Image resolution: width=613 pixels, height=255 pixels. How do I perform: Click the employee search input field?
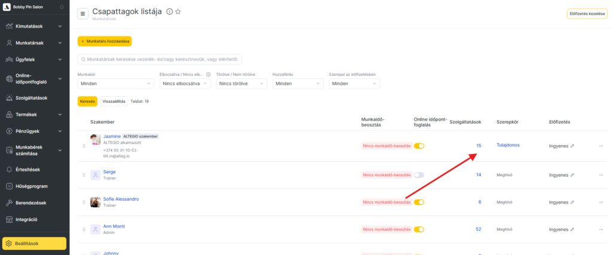point(160,59)
